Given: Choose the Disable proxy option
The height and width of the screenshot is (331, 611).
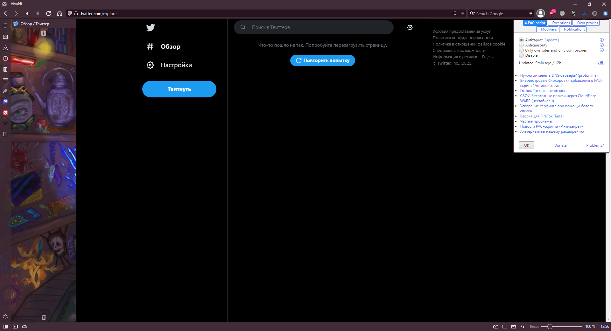Looking at the screenshot, I should [x=522, y=55].
